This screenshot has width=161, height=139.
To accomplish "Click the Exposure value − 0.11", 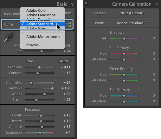I will click(x=66, y=67).
